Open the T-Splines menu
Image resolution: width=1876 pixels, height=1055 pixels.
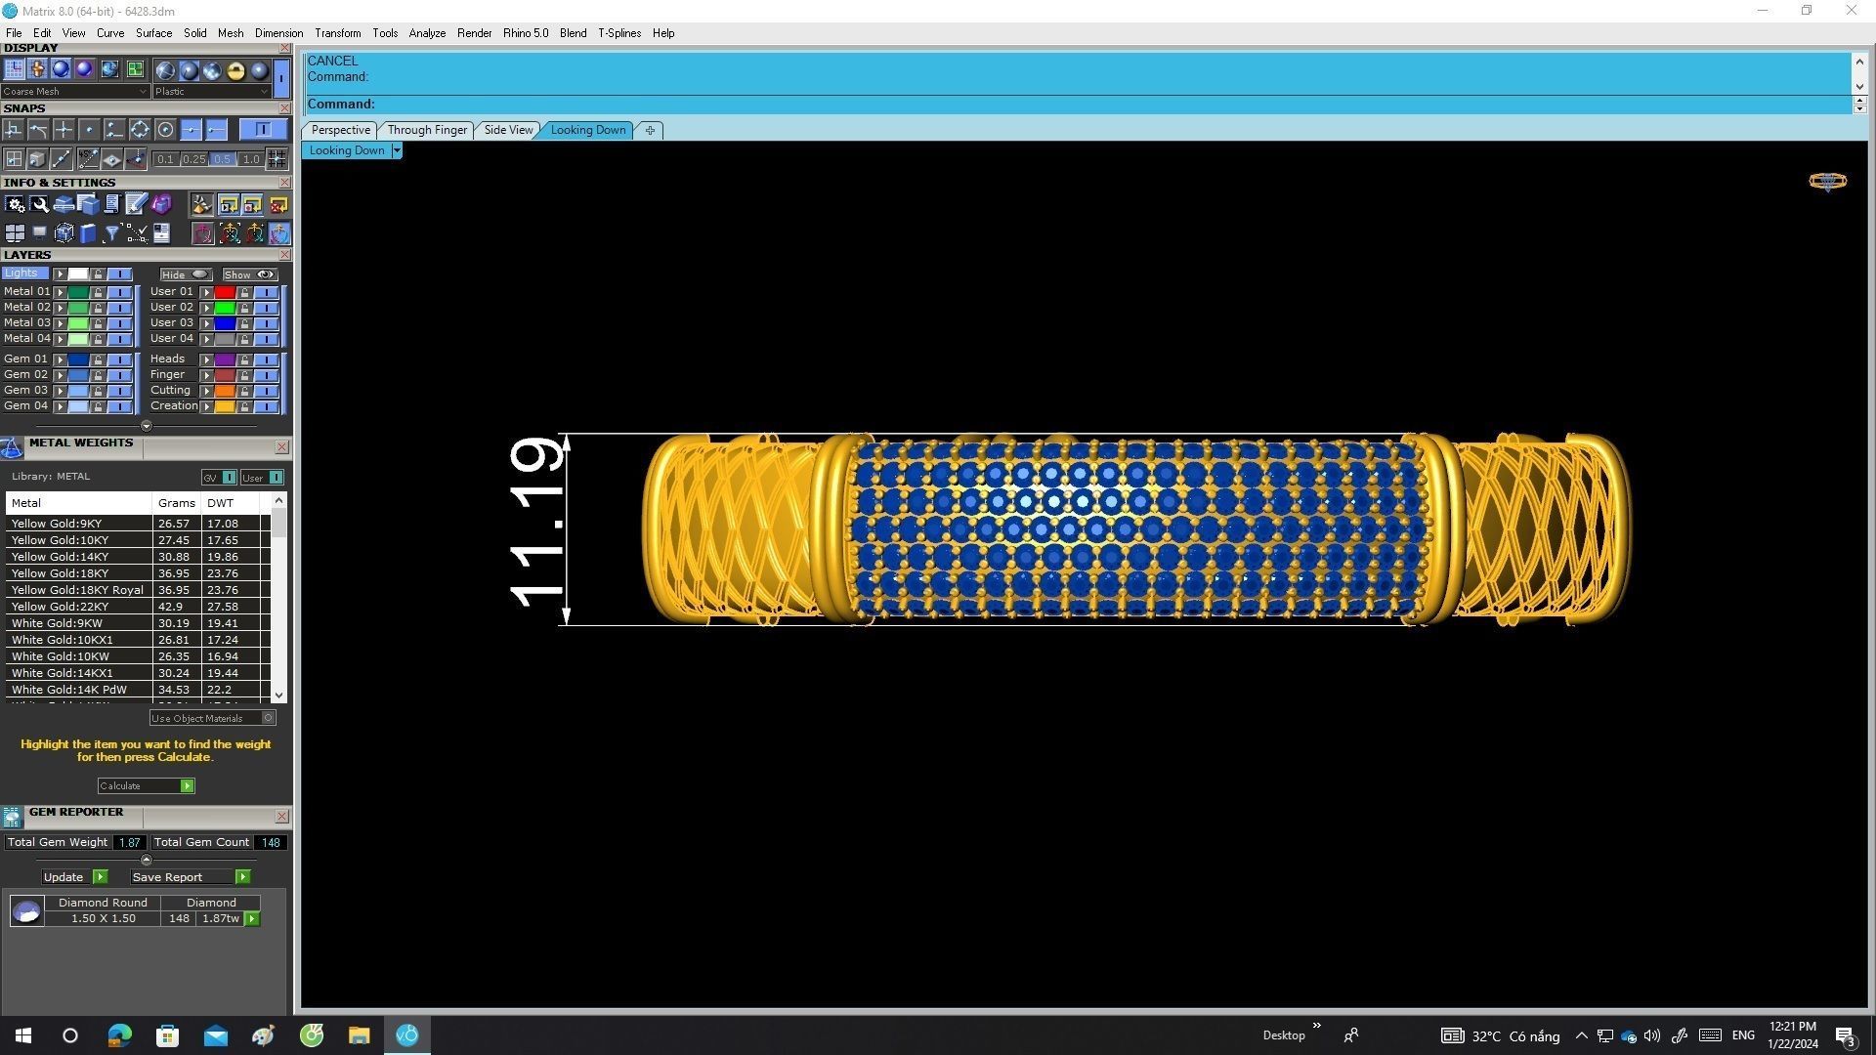pyautogui.click(x=618, y=33)
